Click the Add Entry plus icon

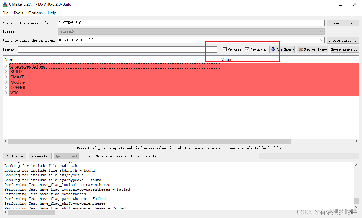273,49
